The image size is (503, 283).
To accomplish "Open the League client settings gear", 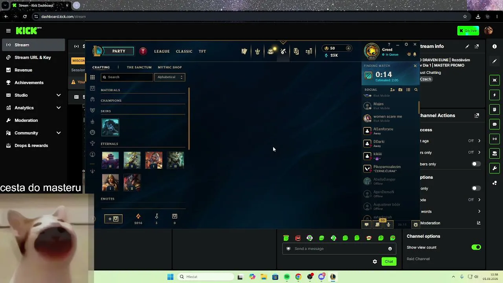I will coord(406,44).
